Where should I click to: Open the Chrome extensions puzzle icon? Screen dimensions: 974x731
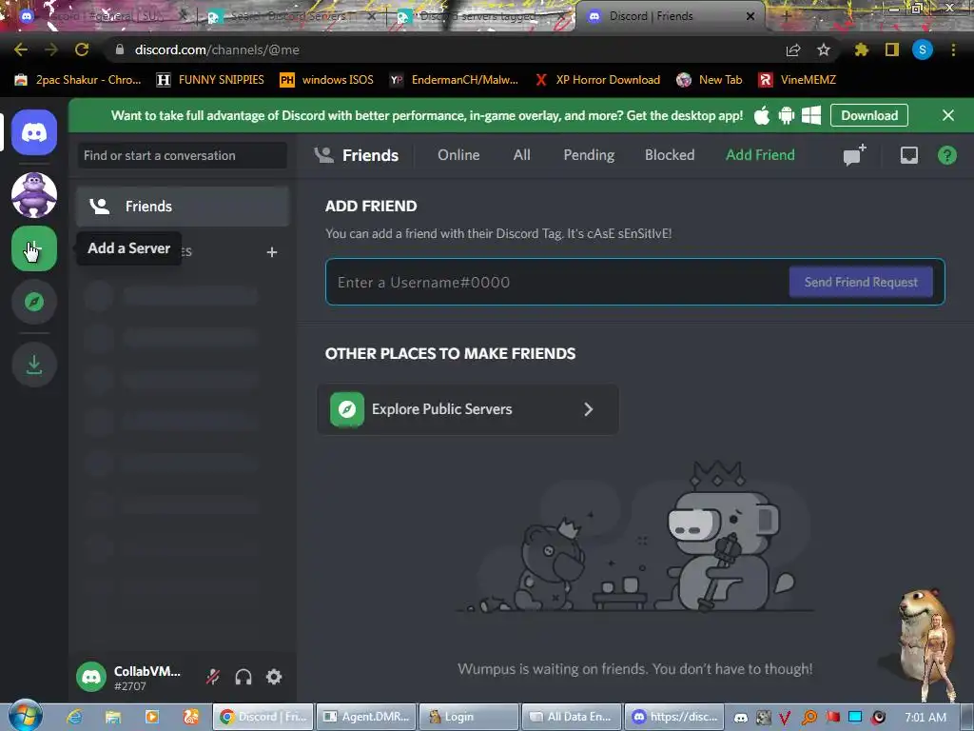point(861,49)
